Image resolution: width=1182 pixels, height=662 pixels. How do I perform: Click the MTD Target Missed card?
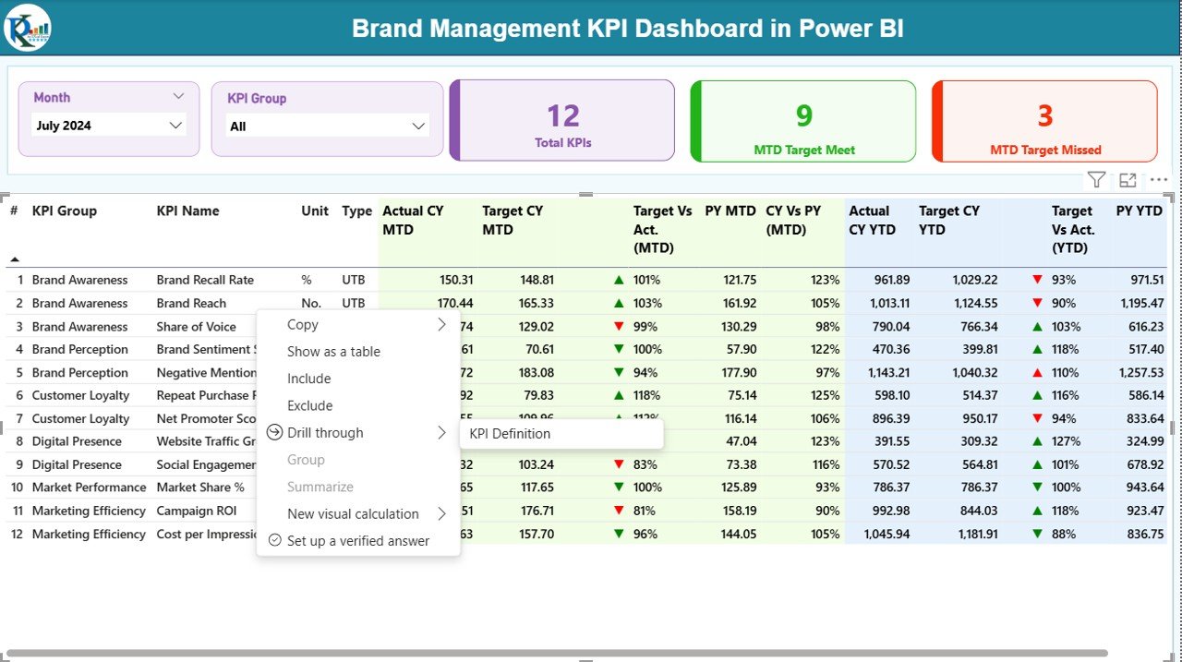coord(1044,121)
